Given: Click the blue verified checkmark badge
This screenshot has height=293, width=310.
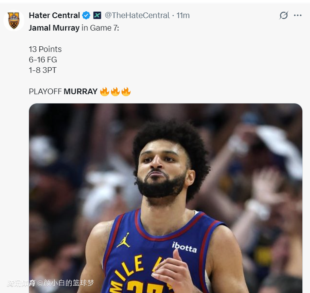Looking at the screenshot, I should click(x=86, y=15).
